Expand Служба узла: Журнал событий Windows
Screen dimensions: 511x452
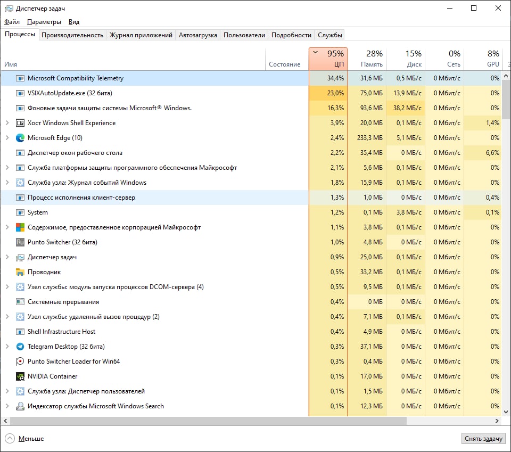7,183
